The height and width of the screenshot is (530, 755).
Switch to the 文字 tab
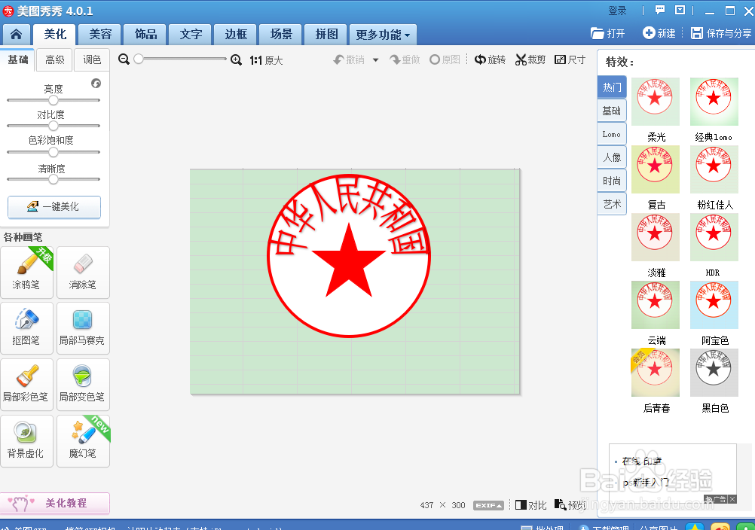point(191,34)
